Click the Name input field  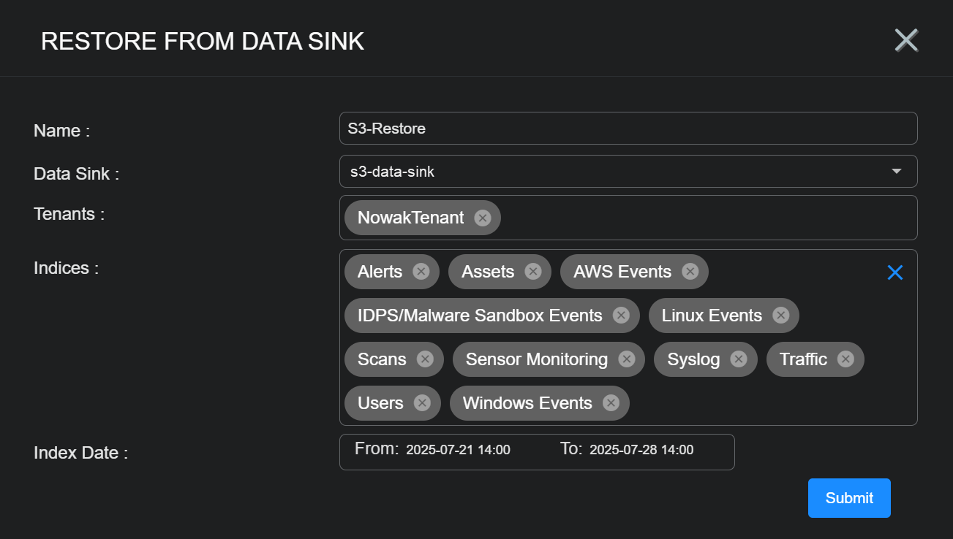tap(628, 129)
